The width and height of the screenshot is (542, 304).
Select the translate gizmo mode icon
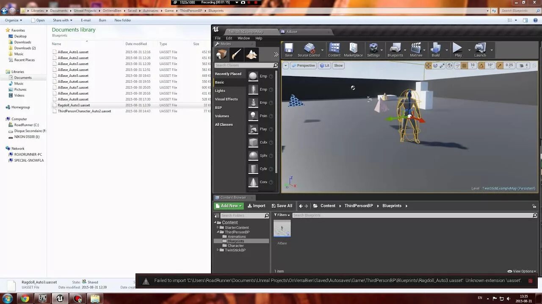[429, 65]
